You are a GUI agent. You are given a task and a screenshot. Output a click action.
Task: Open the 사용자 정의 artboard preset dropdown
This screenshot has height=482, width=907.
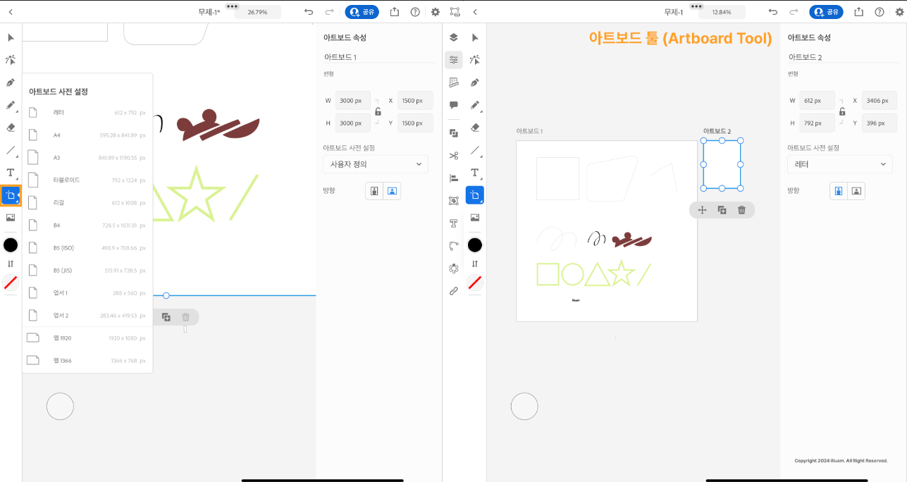[375, 163]
